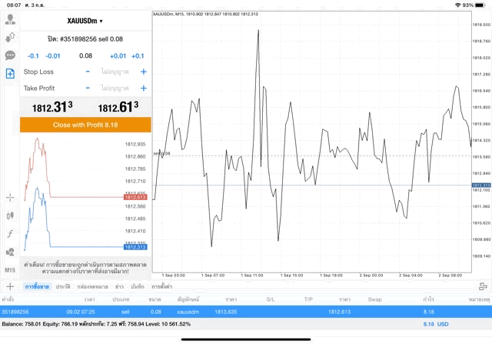Activate the crosshair tool icon
Image resolution: width=492 pixels, height=344 pixels.
click(10, 198)
